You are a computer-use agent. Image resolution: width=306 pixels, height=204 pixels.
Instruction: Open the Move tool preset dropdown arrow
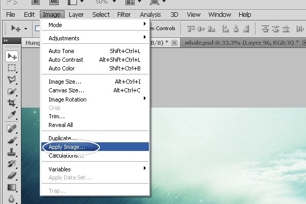(25, 29)
